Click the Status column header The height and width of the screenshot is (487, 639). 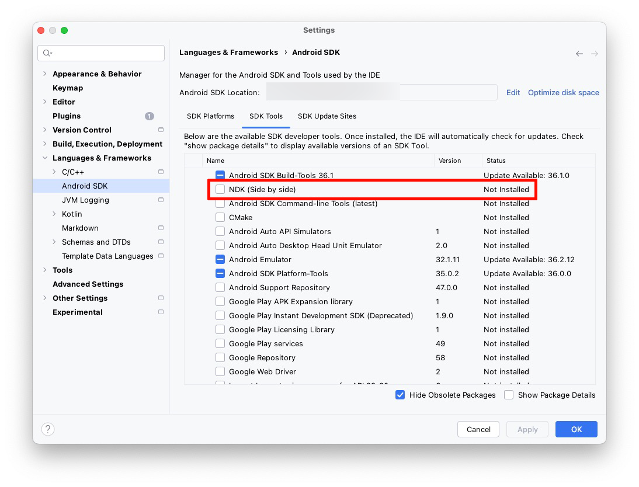tap(539, 161)
